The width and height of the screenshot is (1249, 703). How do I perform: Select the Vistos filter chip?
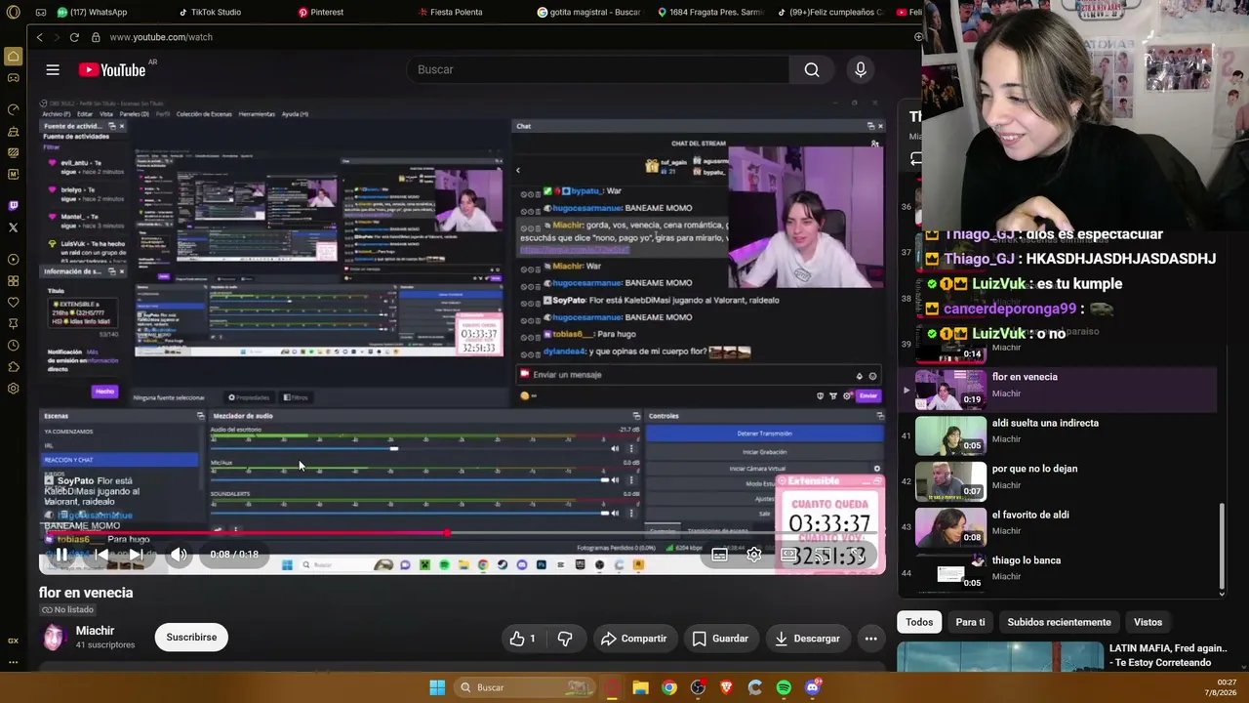1148,622
